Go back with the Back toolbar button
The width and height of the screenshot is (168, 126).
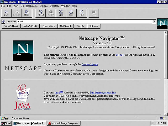point(6,13)
